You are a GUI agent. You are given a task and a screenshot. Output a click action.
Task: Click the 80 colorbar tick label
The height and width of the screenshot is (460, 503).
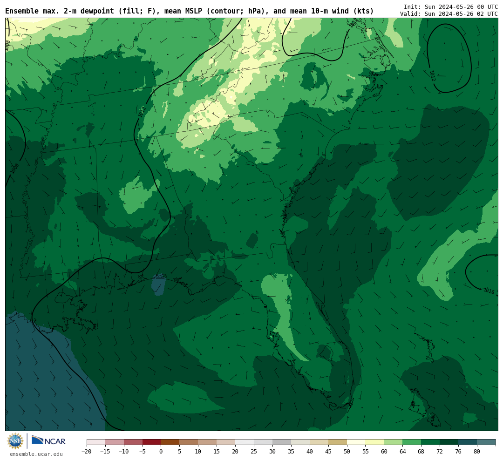coord(477,451)
